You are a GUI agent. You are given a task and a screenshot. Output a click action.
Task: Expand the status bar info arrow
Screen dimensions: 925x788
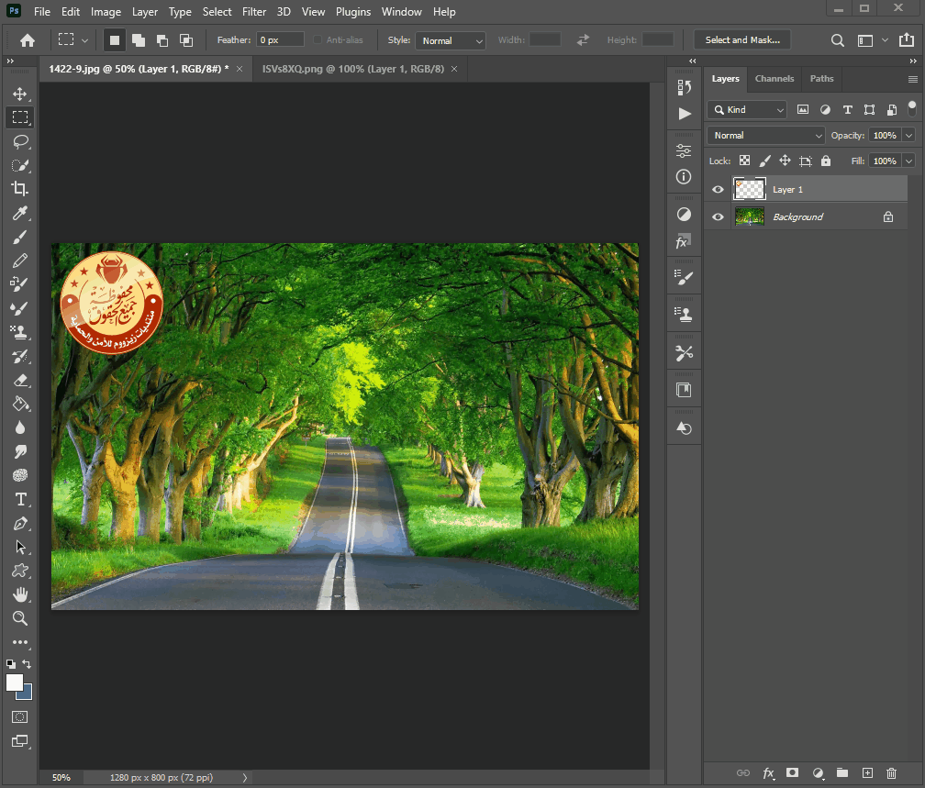245,777
